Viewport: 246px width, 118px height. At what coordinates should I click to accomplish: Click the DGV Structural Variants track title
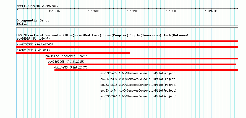103,35
